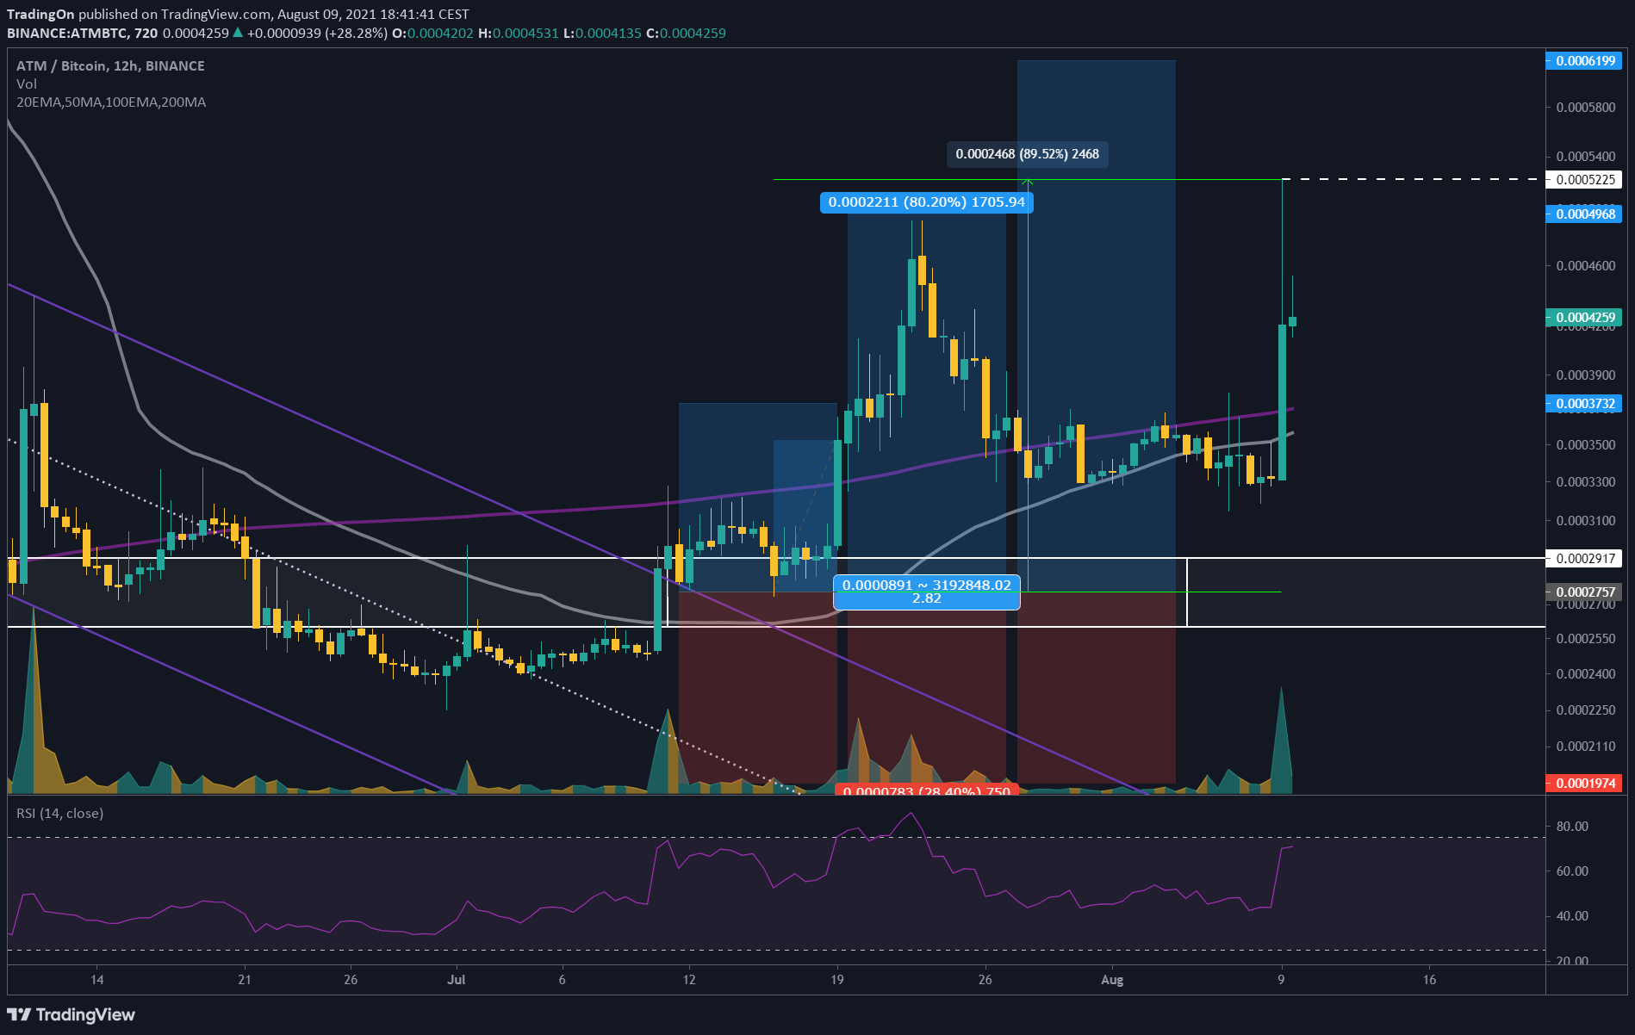Click the 9 date label on time axis
The width and height of the screenshot is (1635, 1035).
click(1281, 980)
